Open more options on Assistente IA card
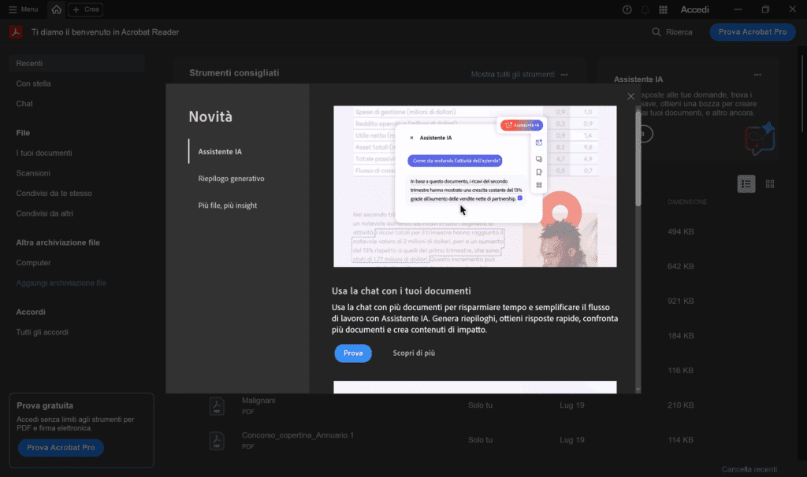Viewport: 807px width, 477px height. [757, 75]
